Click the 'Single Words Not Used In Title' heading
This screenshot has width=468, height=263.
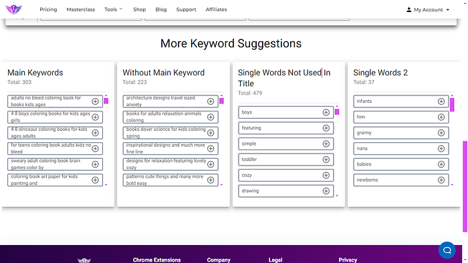[284, 78]
